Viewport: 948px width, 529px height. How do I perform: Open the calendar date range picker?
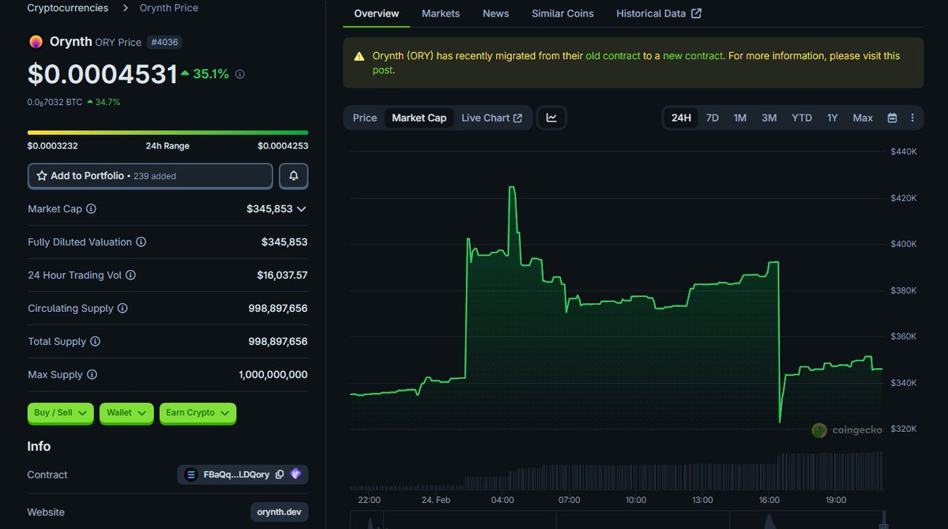(x=892, y=118)
